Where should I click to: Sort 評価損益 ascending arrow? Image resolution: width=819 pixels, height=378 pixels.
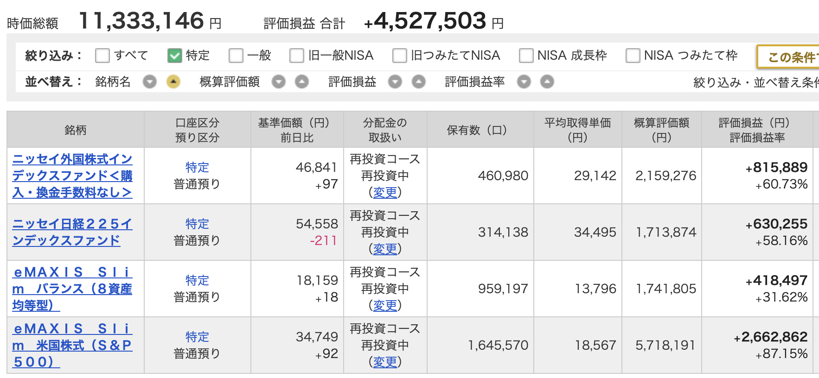pos(418,82)
